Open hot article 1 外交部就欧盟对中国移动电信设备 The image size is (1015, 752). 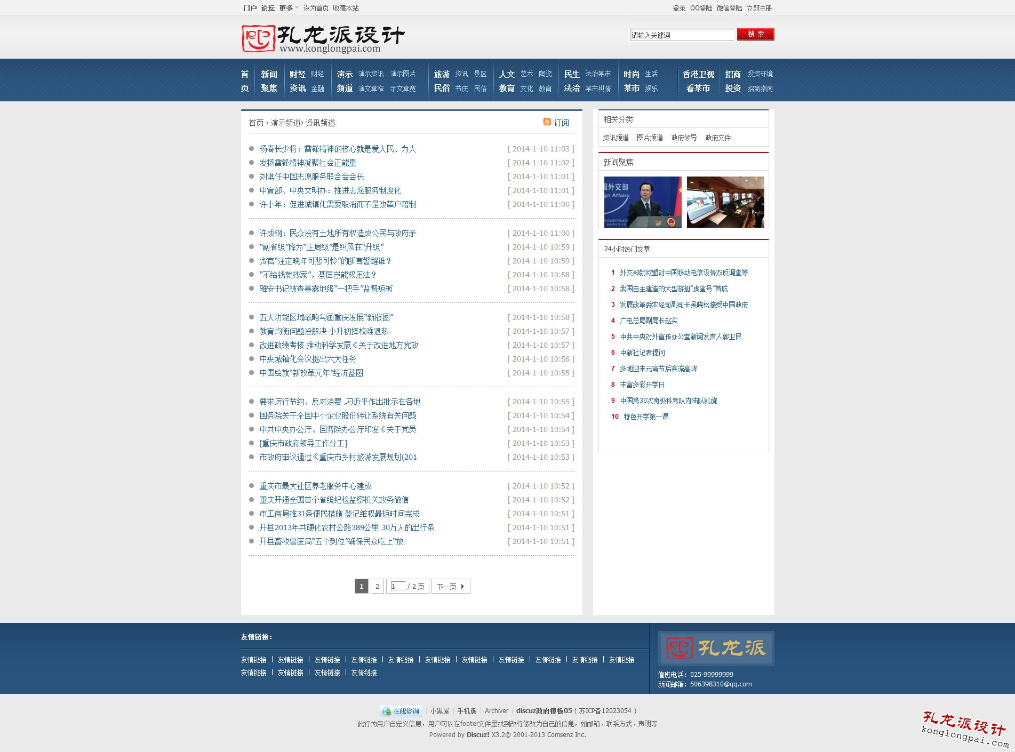click(x=684, y=273)
